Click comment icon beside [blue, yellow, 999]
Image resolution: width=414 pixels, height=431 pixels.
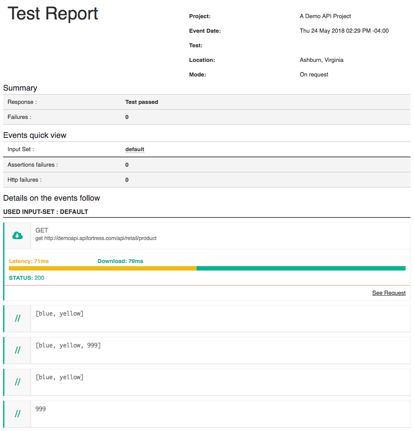pos(18,350)
